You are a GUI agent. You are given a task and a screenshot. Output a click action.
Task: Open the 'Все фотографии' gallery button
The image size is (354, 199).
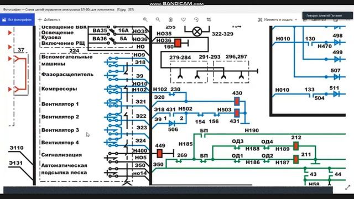point(17,20)
